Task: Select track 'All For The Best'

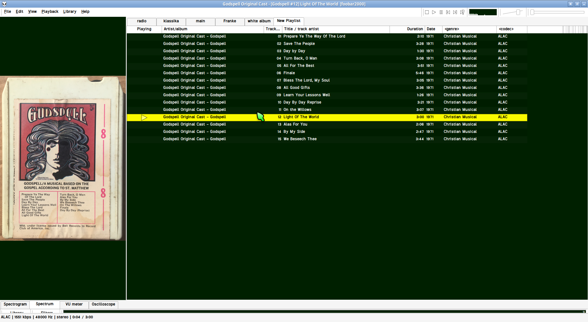Action: [327, 66]
